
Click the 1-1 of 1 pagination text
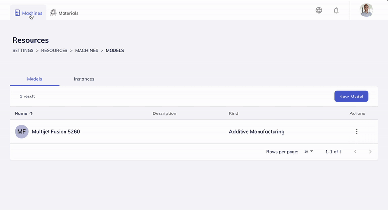pos(333,152)
